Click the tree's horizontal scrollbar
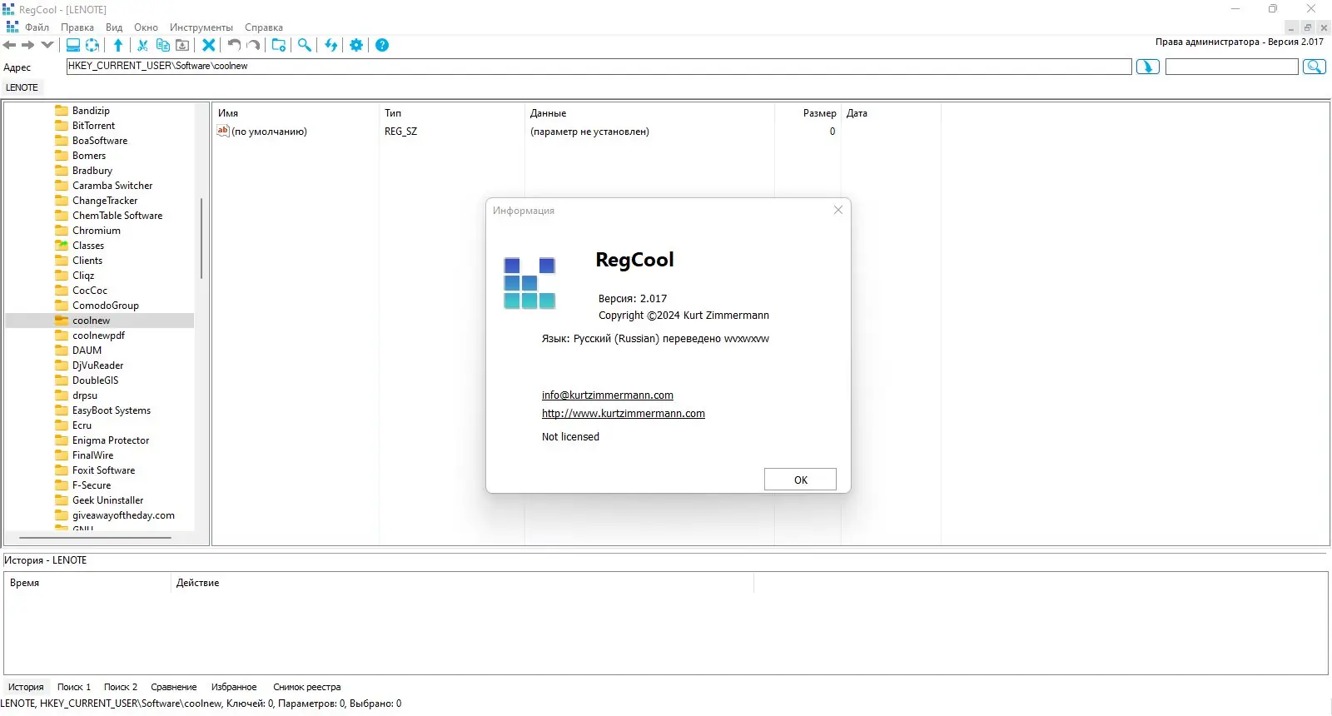Viewport: 1332px width, 716px height. tap(96, 538)
